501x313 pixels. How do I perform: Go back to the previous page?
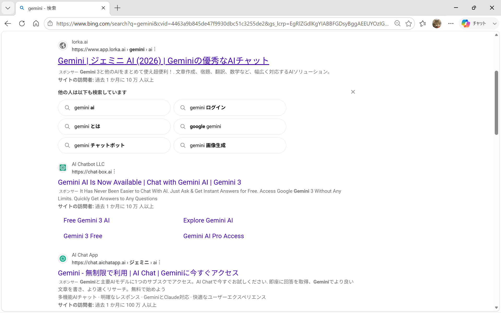8,23
